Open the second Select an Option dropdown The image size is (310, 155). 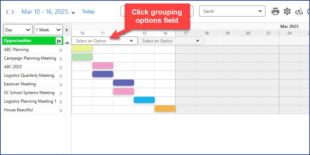[171, 41]
